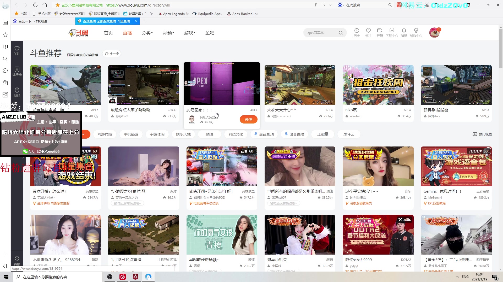Open browser sidebar reading book icon
Screen dimensions: 503x282
click(5, 47)
